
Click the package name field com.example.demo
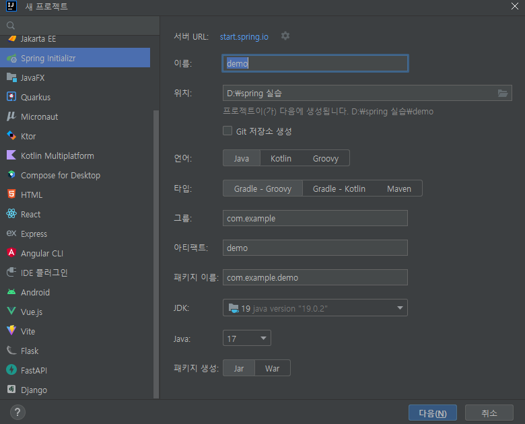315,277
